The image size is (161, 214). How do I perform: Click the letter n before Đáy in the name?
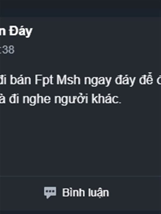pyautogui.click(x=3, y=32)
